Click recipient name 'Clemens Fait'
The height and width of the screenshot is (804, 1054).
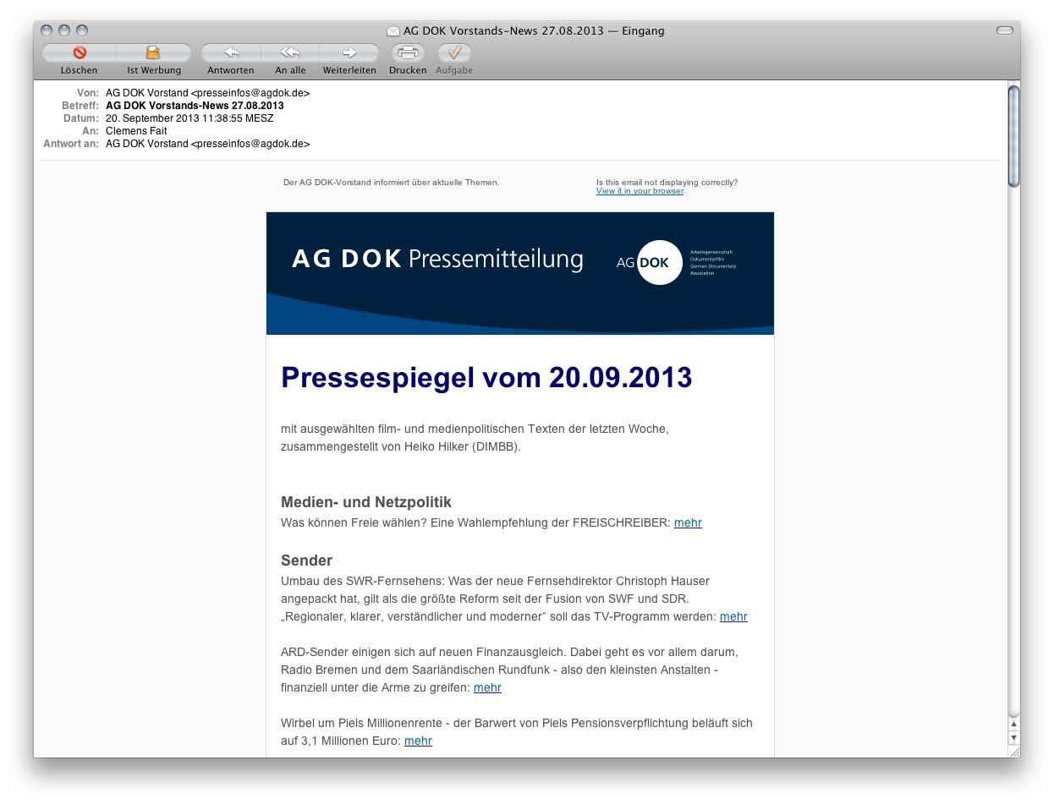point(136,131)
